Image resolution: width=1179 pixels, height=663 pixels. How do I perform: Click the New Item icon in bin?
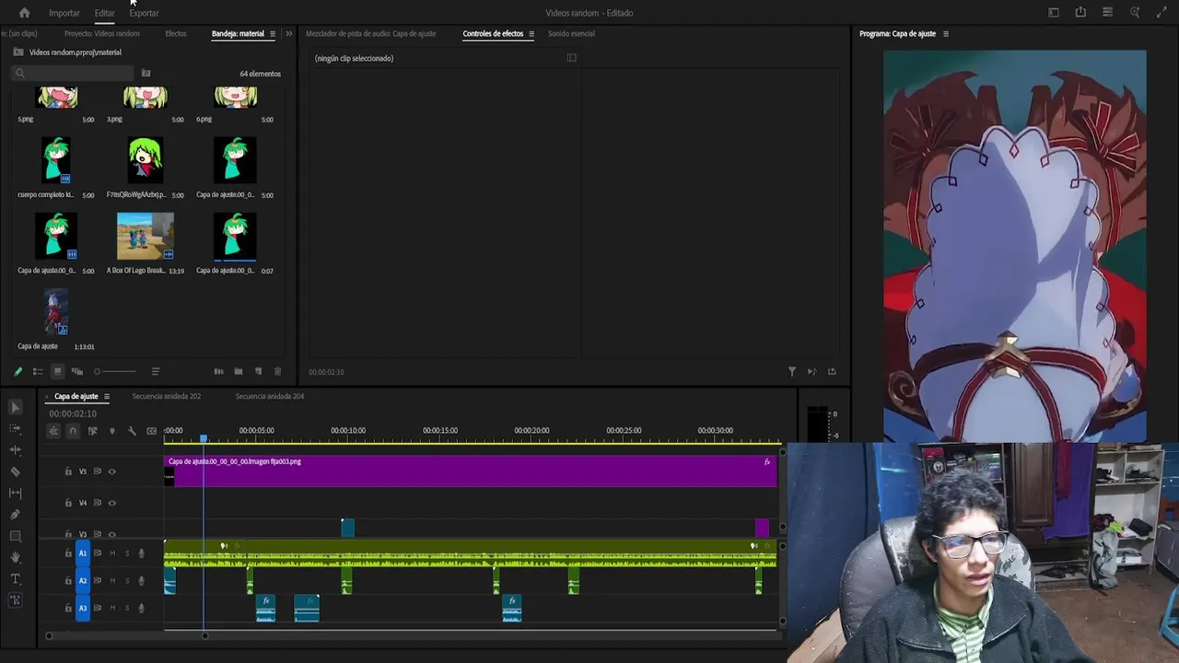[258, 371]
